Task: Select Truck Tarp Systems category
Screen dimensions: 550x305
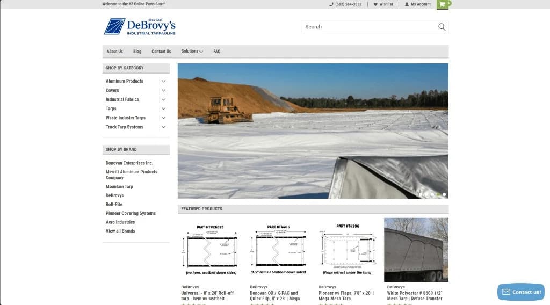Action: click(x=125, y=127)
